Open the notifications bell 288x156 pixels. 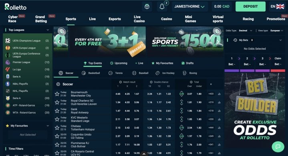(162, 7)
